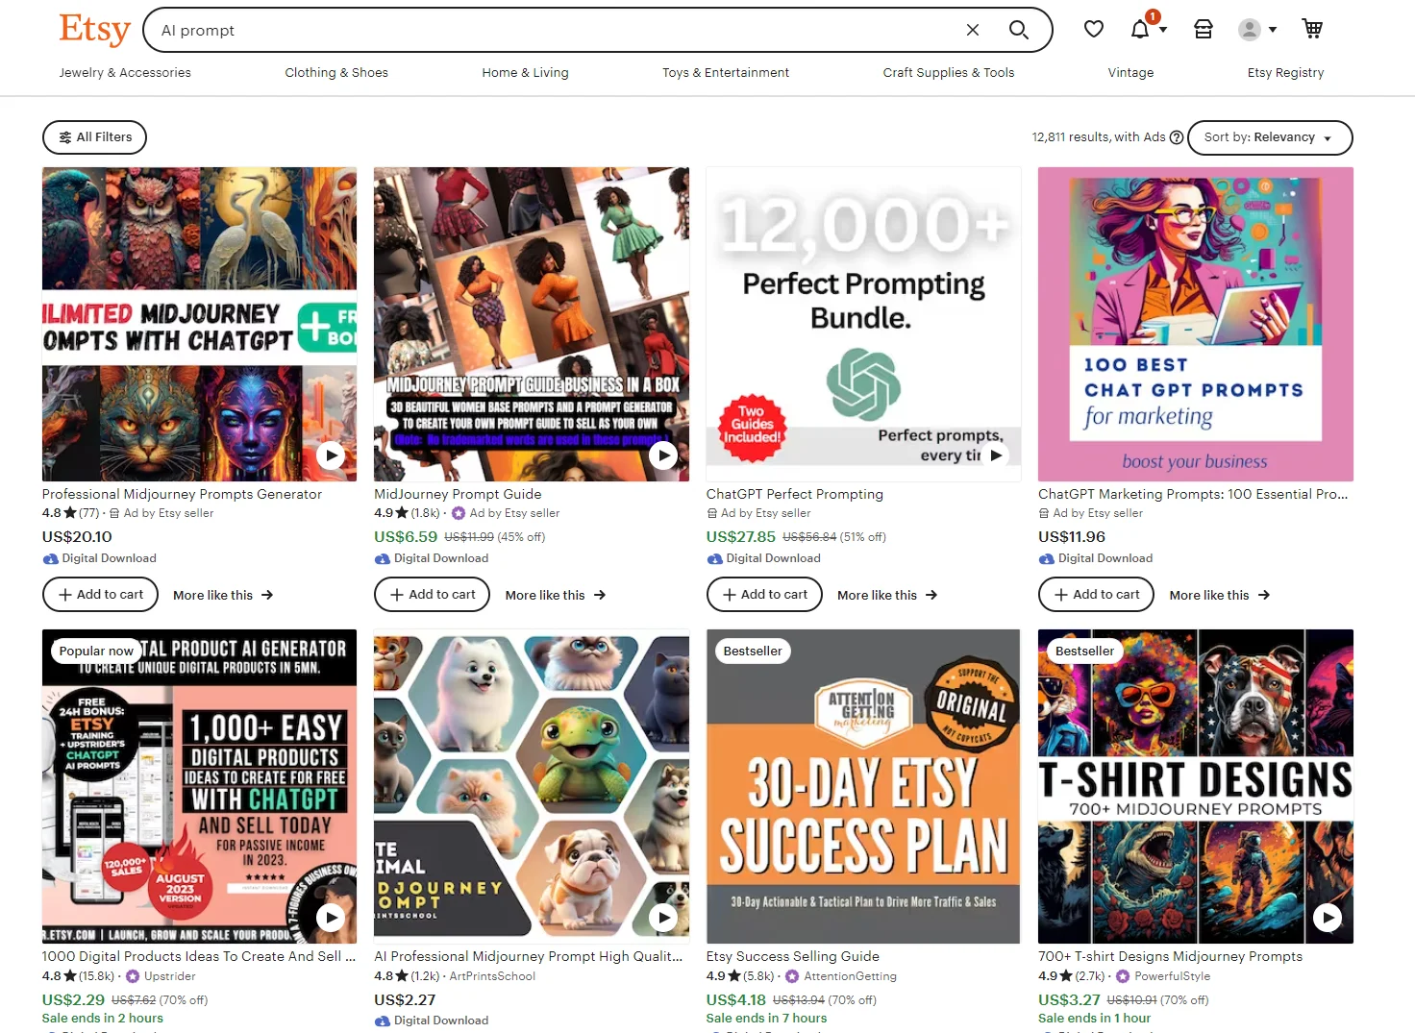Expand the notifications dropdown arrow

click(1161, 32)
